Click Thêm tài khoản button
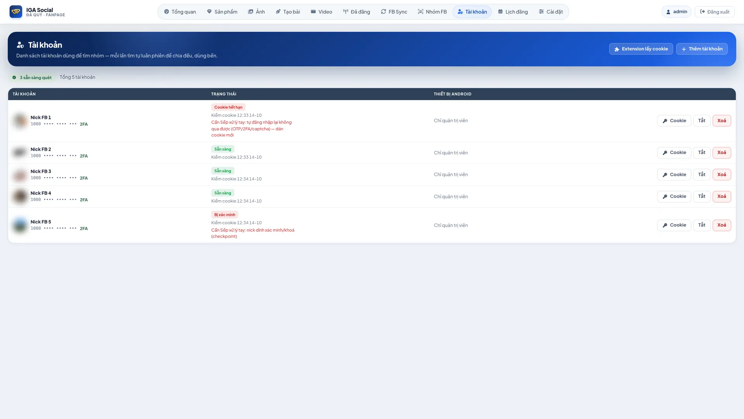Screen dimensions: 744x419 tap(702, 49)
